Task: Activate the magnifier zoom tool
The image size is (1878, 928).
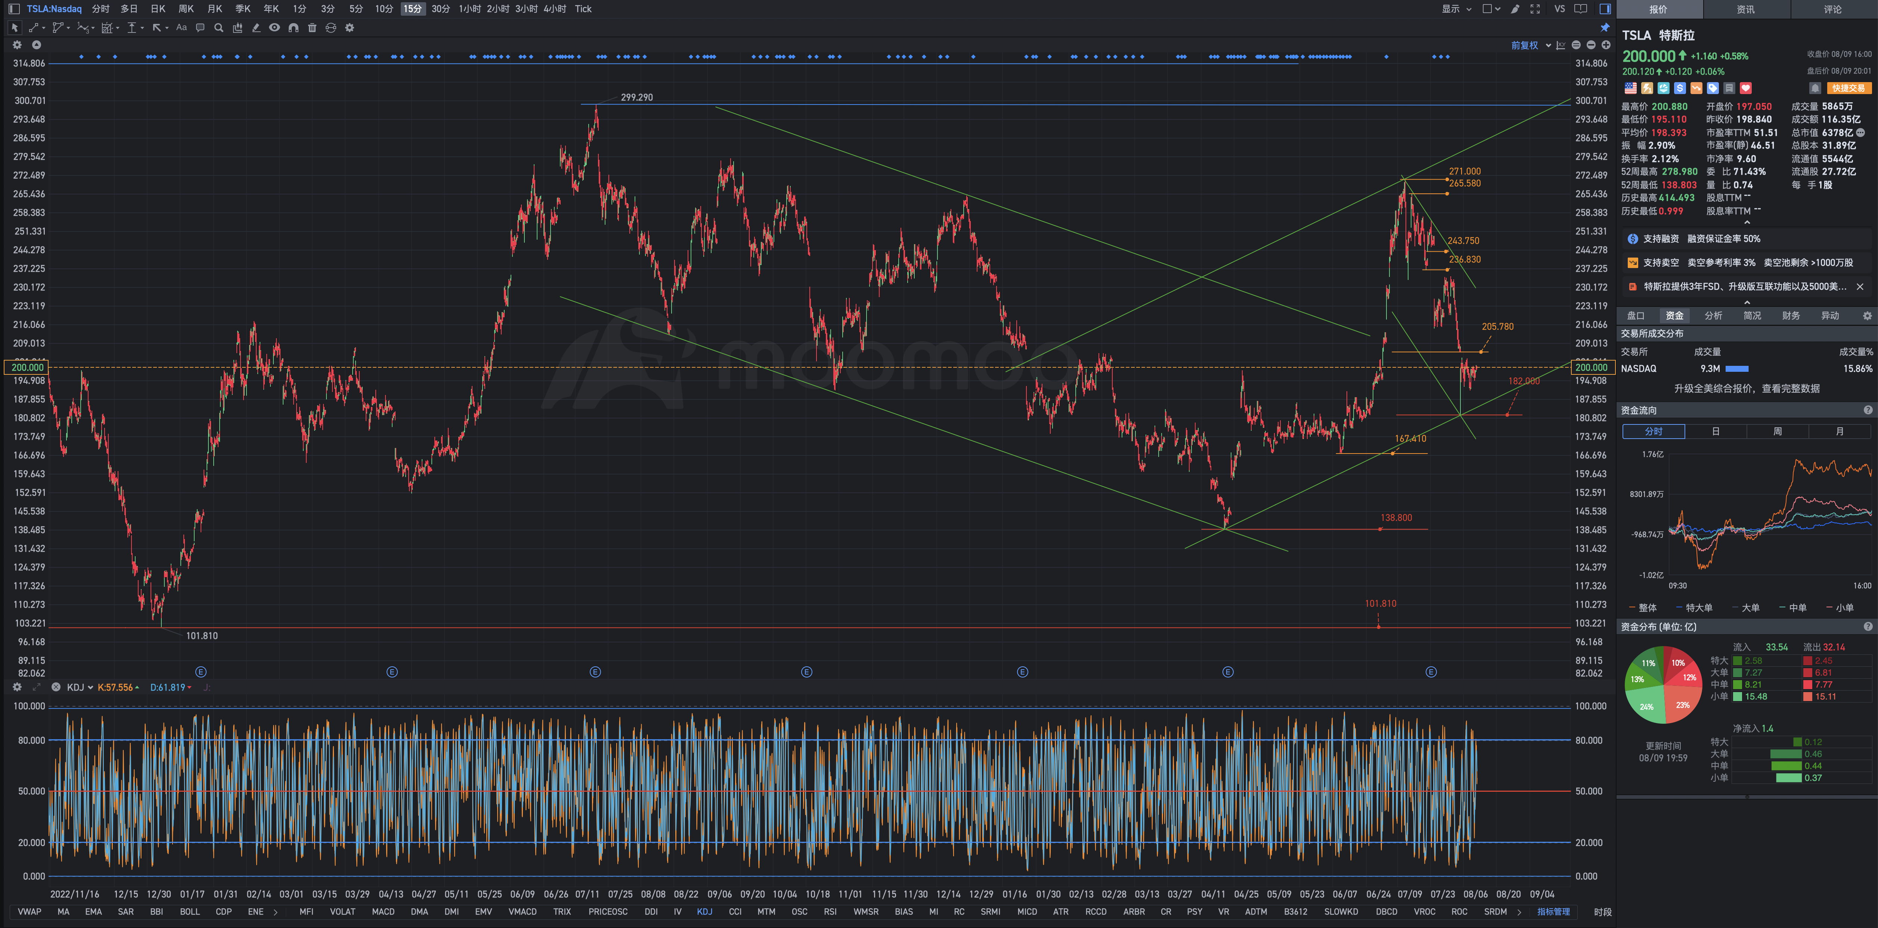Action: click(219, 28)
